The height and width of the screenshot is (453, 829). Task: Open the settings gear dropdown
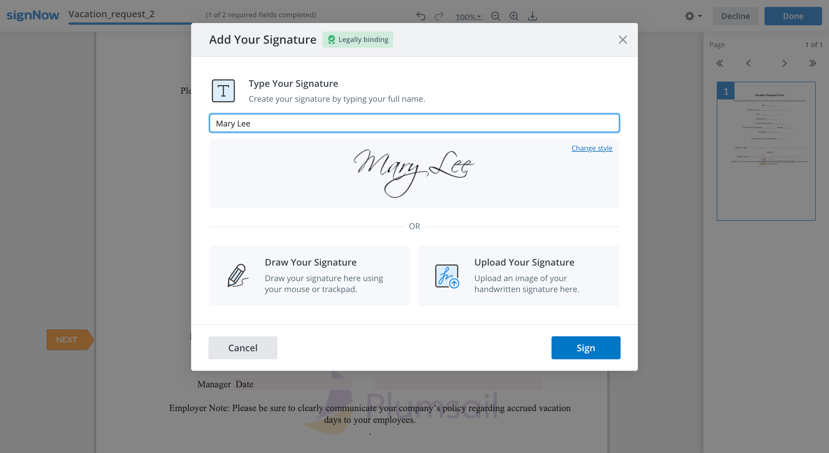[693, 16]
